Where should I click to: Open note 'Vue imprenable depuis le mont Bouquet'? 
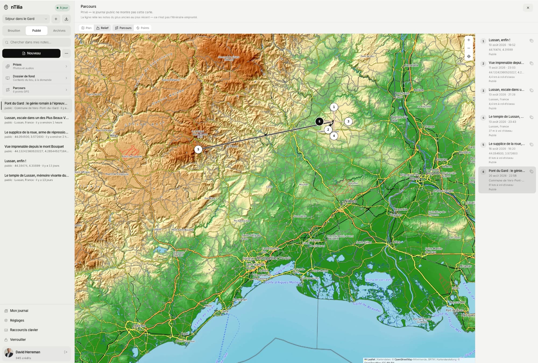click(x=37, y=149)
